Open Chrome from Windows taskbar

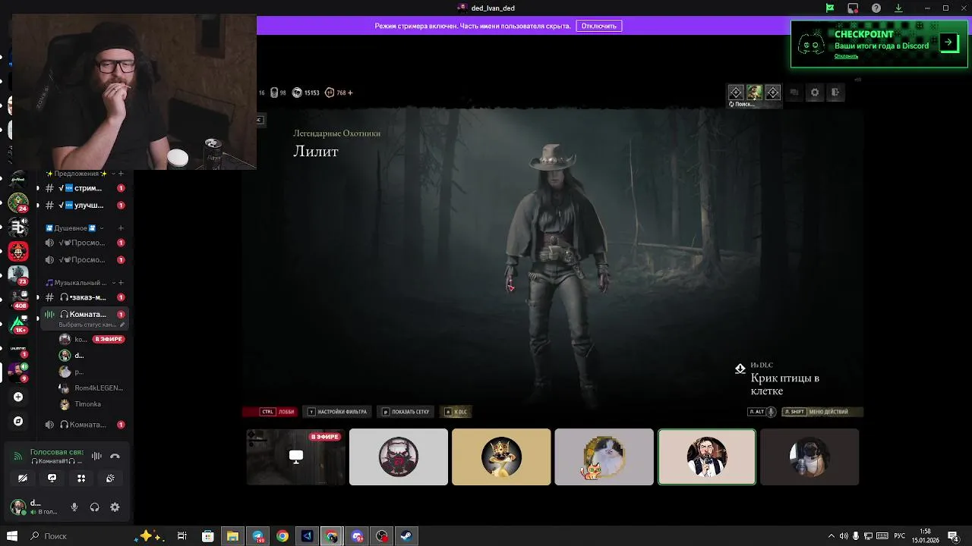point(282,536)
